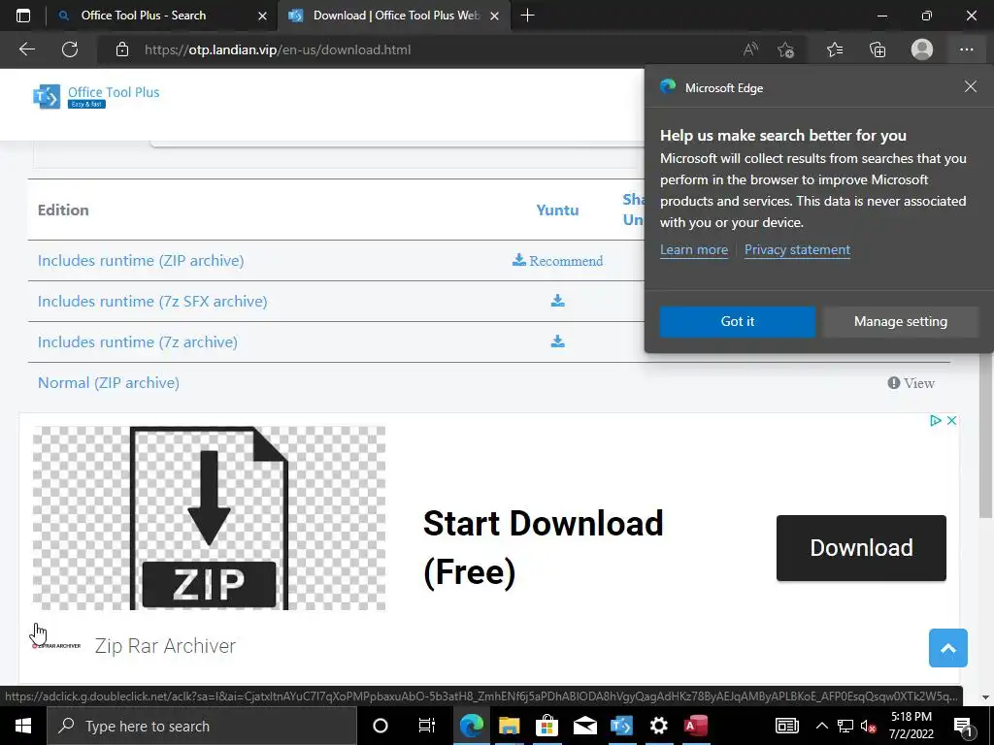The width and height of the screenshot is (994, 745).
Task: Add this page to favorites
Action: coord(786,49)
